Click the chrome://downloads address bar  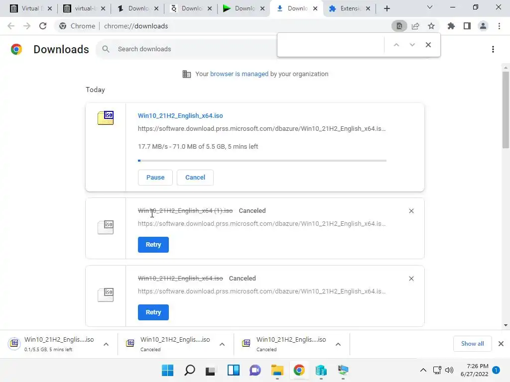pyautogui.click(x=136, y=26)
